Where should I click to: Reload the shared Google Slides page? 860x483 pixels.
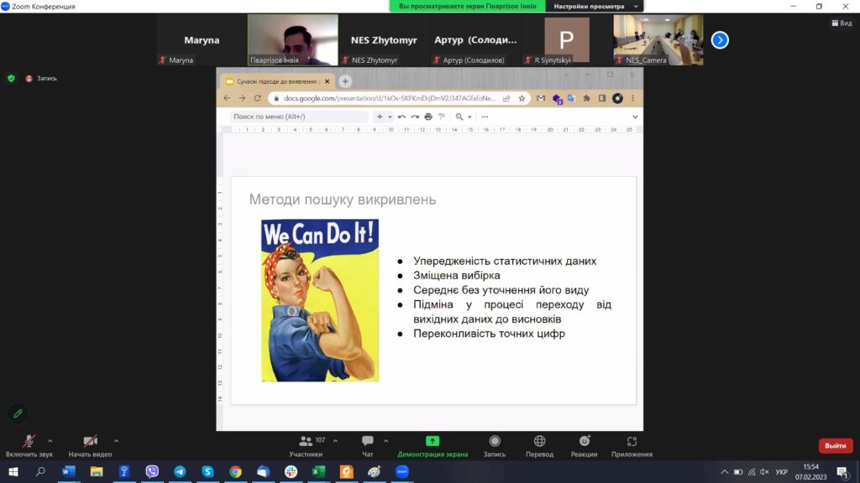pos(257,98)
